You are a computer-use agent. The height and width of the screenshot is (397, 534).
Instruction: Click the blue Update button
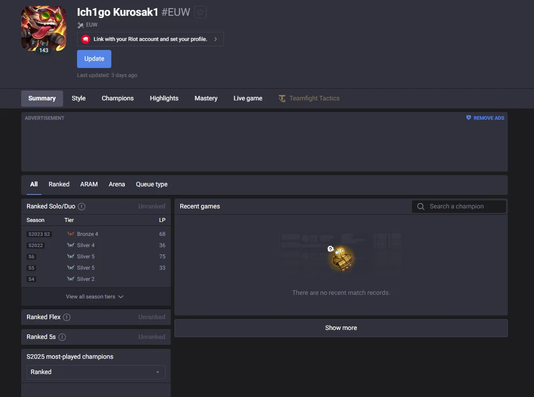pyautogui.click(x=94, y=59)
